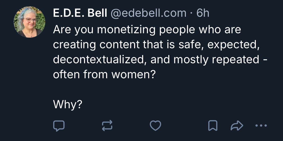This screenshot has height=141, width=283.
Task: Toggle bookmark on this post
Action: (213, 125)
